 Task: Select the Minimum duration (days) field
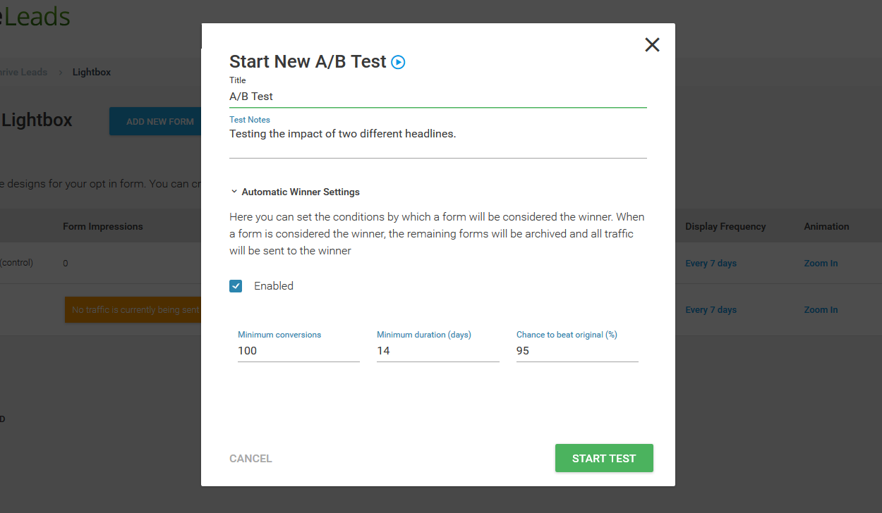pos(437,351)
